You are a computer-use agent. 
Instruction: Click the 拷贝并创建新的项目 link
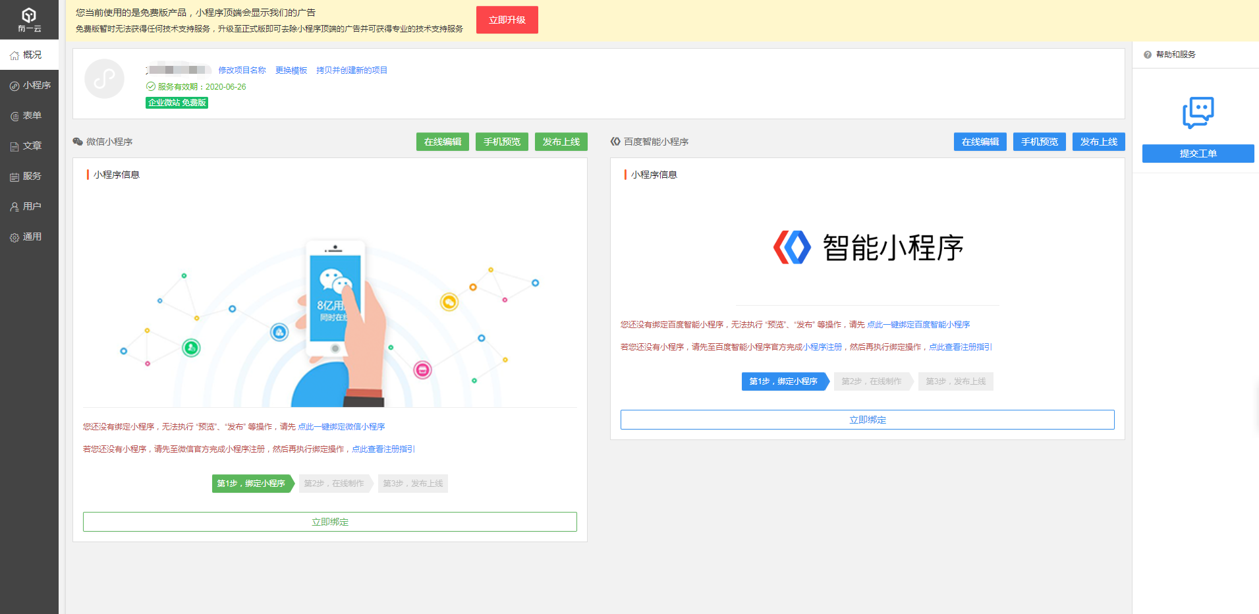(352, 70)
